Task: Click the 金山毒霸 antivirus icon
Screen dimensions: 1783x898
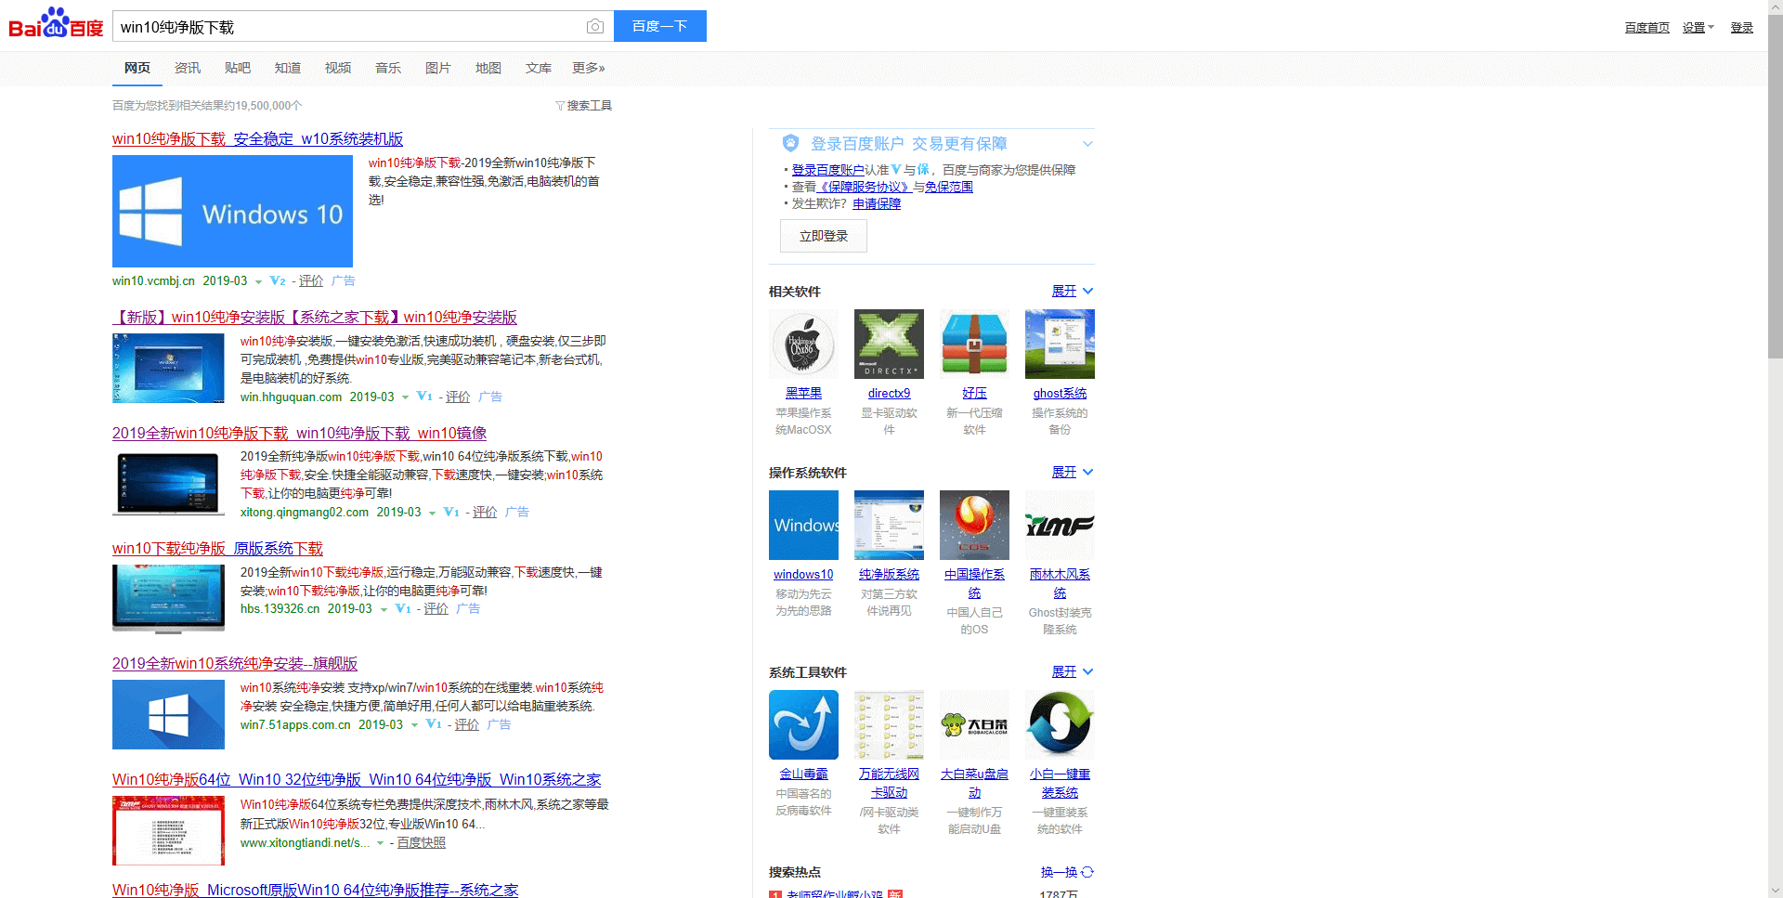Action: pos(803,725)
